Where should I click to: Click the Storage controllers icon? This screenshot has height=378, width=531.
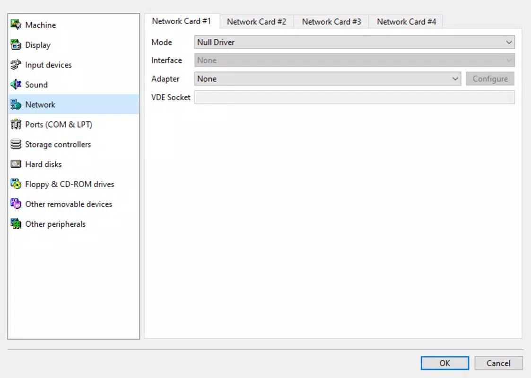click(16, 145)
